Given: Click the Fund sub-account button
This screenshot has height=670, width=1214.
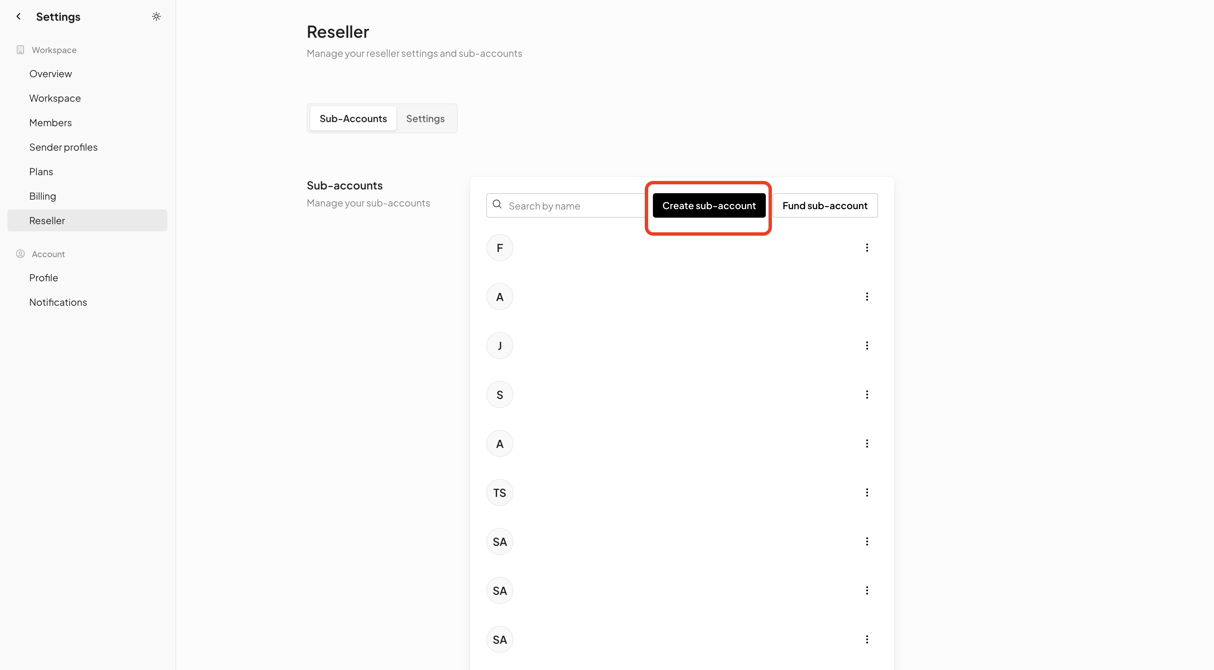Looking at the screenshot, I should click(x=825, y=205).
